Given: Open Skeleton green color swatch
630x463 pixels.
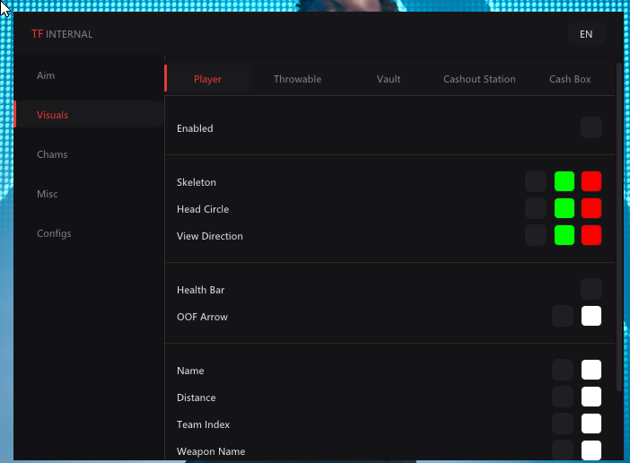Looking at the screenshot, I should [x=564, y=181].
